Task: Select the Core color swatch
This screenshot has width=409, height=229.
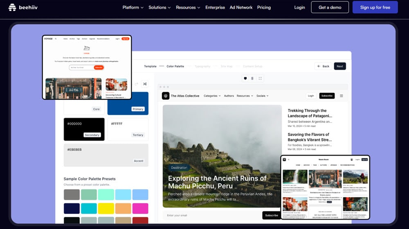Action: (84, 107)
